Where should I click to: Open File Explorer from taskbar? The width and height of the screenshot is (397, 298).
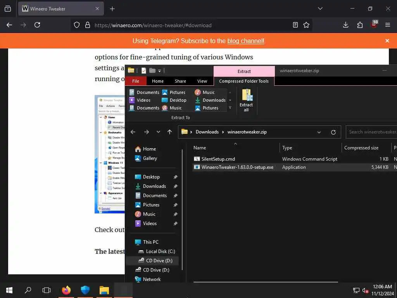click(x=104, y=290)
